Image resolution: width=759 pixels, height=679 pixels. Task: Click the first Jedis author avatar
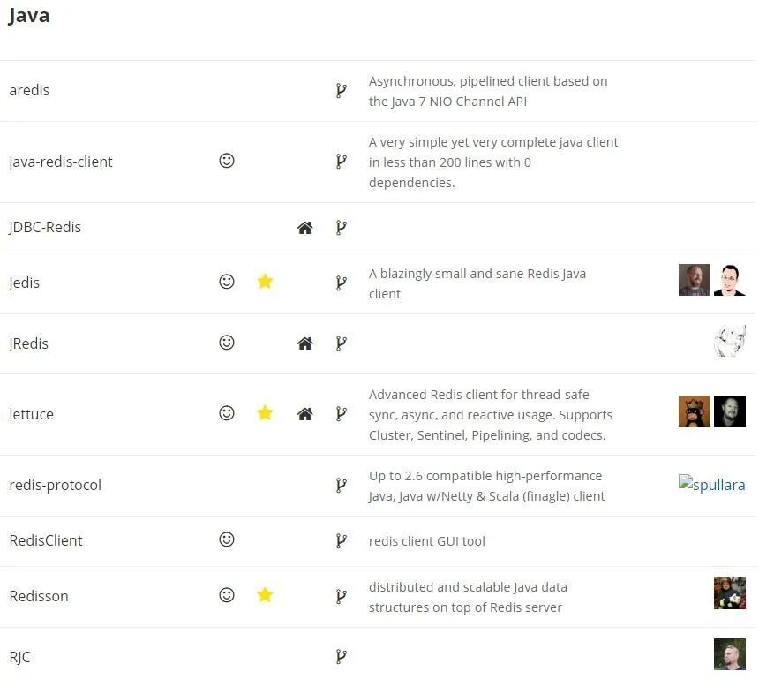(694, 280)
